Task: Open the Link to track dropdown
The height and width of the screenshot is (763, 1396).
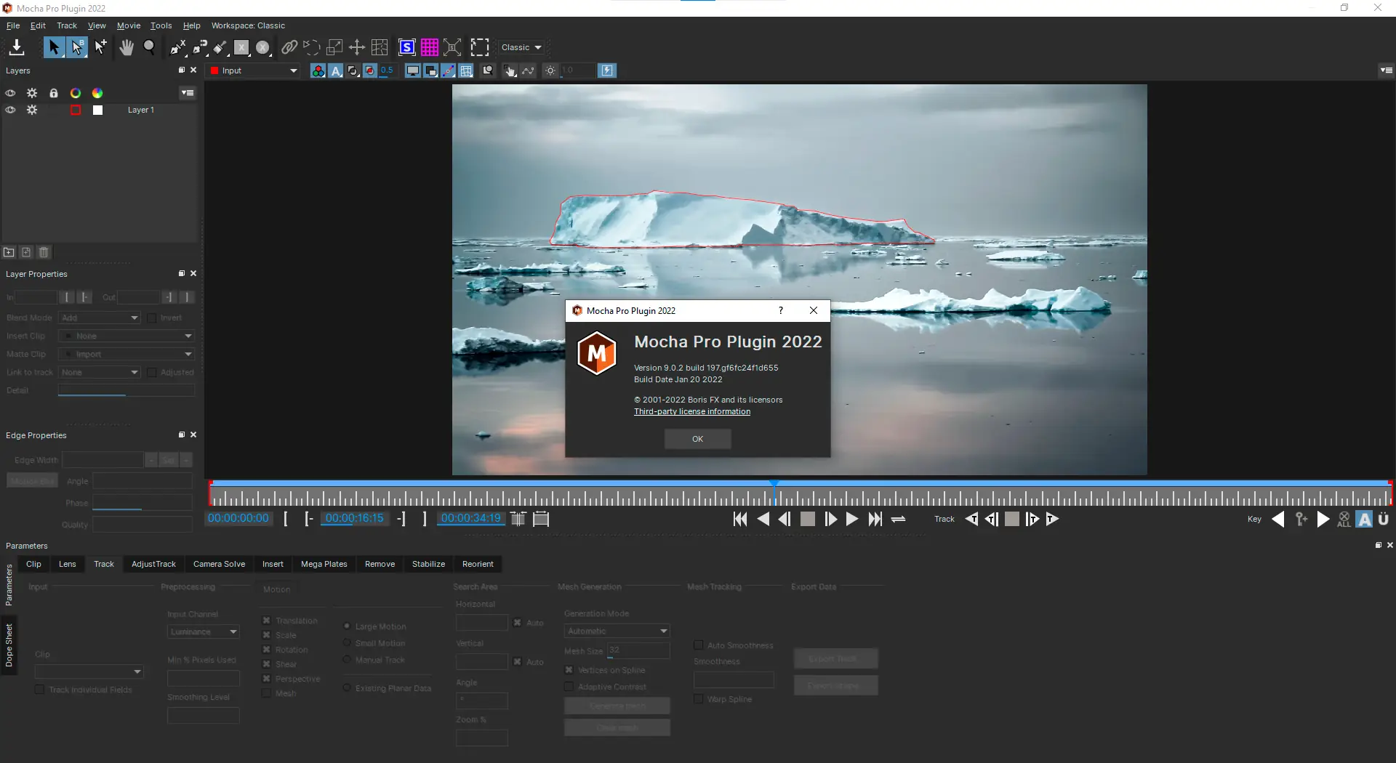Action: (99, 372)
